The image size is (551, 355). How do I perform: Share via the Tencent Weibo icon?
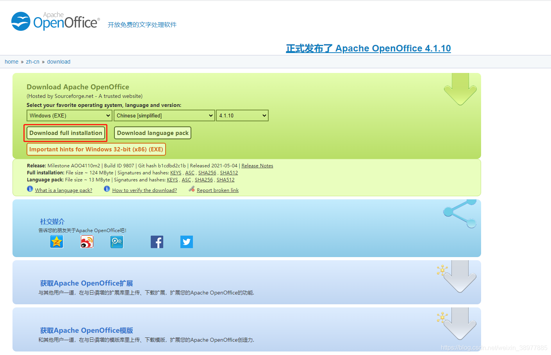coord(117,242)
